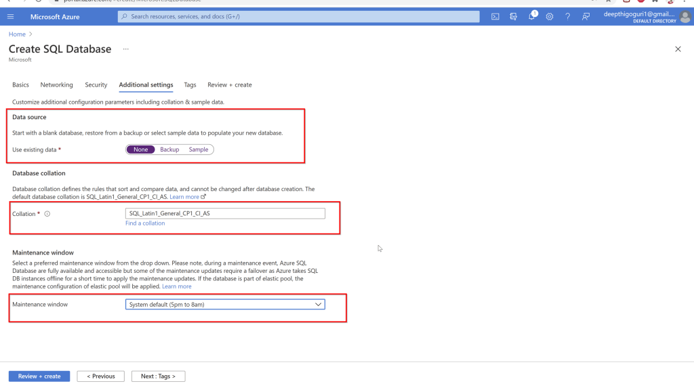Click into the Collation text field
The height and width of the screenshot is (390, 694).
click(x=225, y=213)
